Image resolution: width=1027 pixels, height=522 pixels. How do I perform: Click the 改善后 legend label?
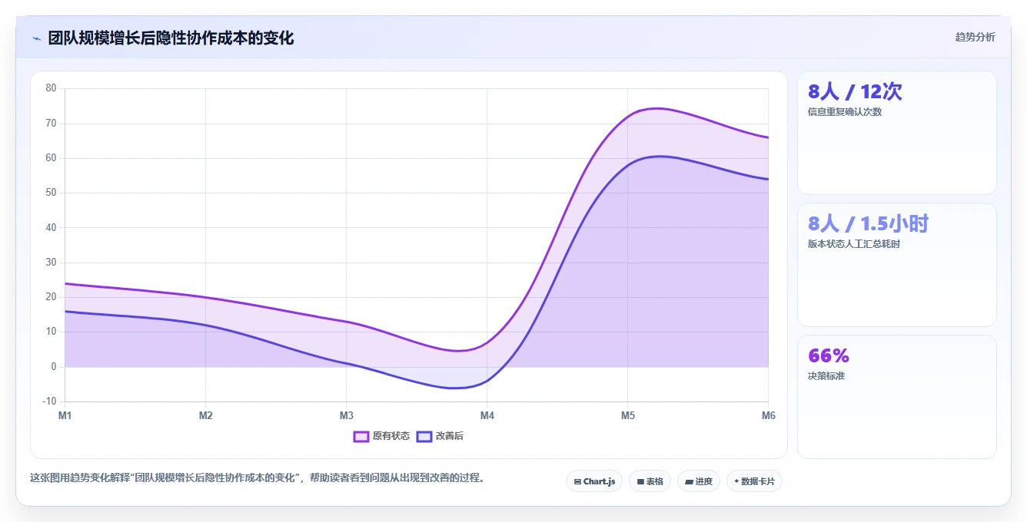coord(450,436)
